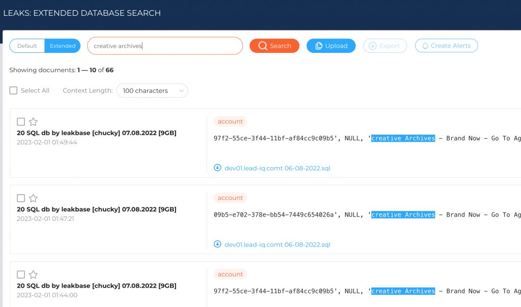This screenshot has width=521, height=307.
Task: Click the timestamp 2023-02-01 01:49:44
Action: coord(47,142)
